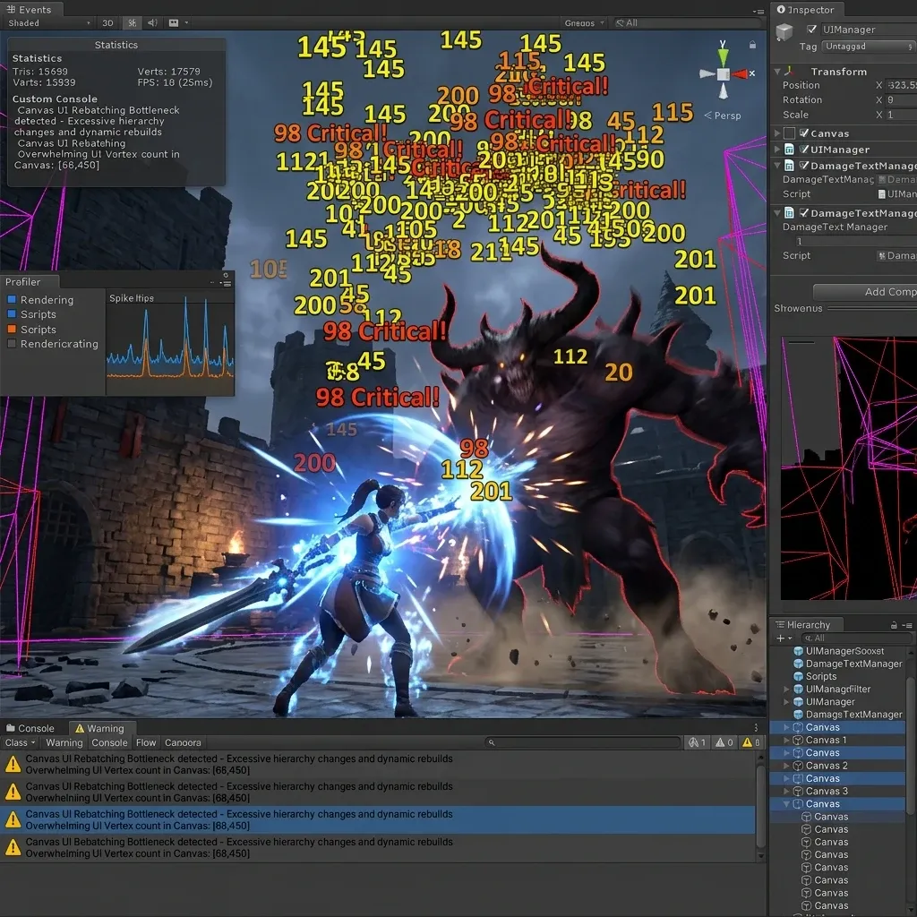Switch to the Console tab
The width and height of the screenshot is (917, 917).
pos(30,728)
